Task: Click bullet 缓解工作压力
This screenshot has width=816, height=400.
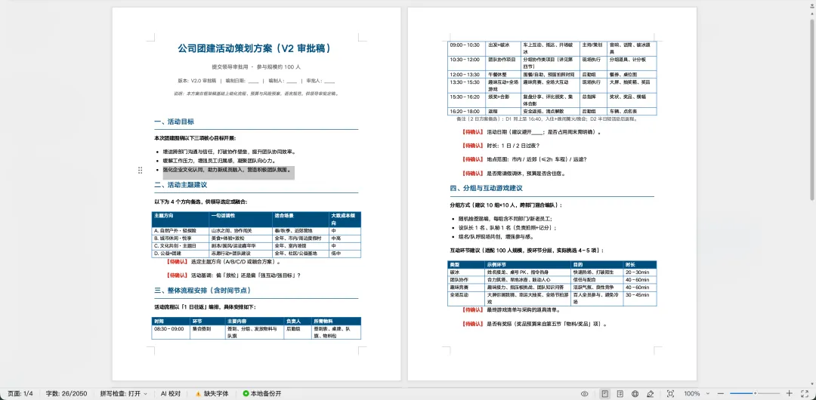Action: coord(219,161)
